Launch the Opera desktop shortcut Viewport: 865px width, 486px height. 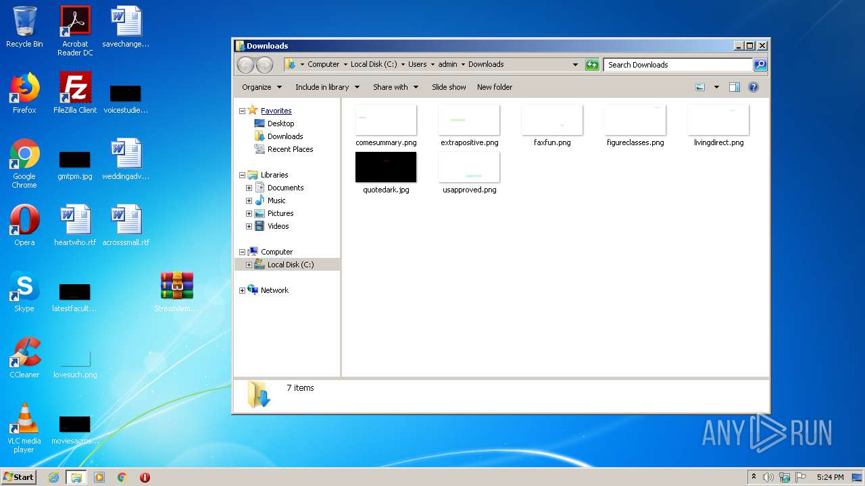(24, 225)
